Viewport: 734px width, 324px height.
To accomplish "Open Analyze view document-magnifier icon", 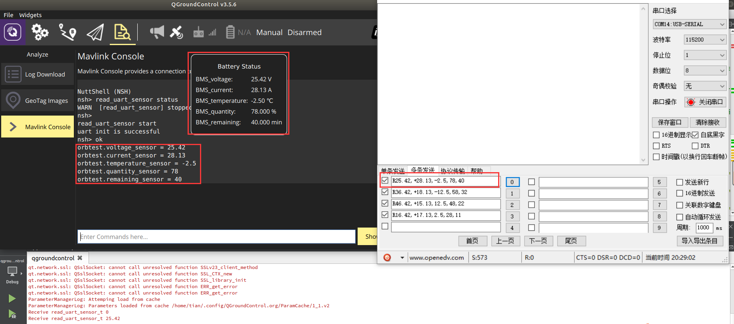I will pos(122,32).
